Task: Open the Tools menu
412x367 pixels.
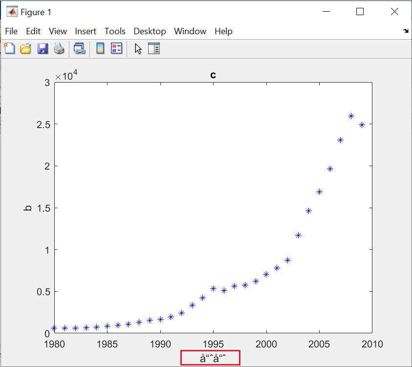Action: 115,31
